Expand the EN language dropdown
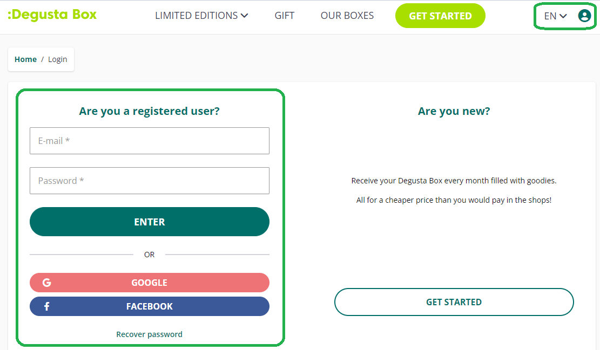The height and width of the screenshot is (350, 600). point(555,16)
